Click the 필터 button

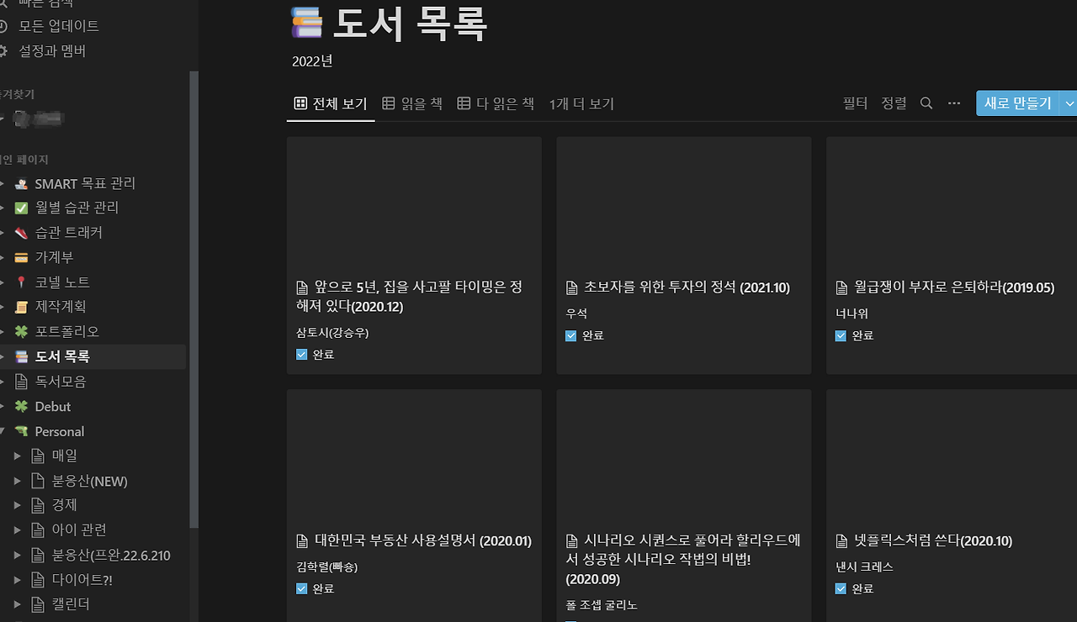coord(854,103)
